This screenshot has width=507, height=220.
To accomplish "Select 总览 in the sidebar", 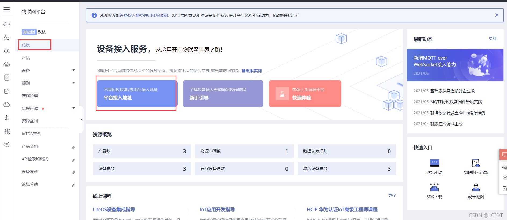I will pyautogui.click(x=47, y=45).
